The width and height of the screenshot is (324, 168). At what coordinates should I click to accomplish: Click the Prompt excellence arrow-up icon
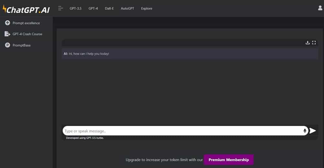tap(7, 23)
